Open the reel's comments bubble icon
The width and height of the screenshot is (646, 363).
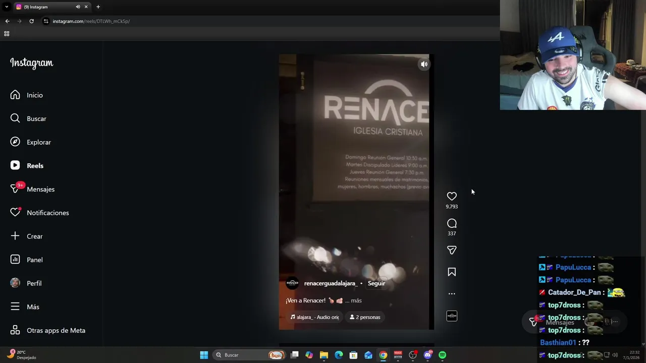point(452,223)
